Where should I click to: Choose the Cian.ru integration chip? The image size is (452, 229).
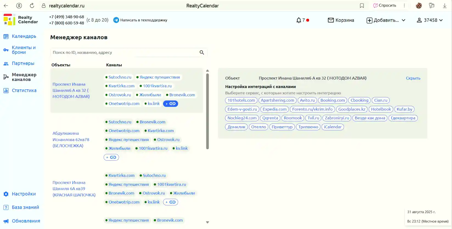(x=381, y=100)
